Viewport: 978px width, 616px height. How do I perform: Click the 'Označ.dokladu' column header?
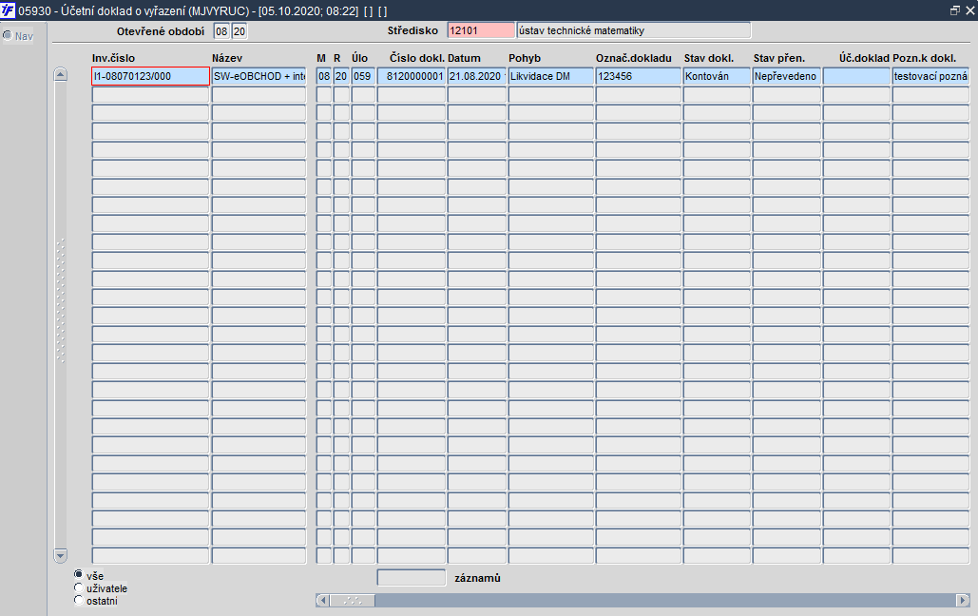coord(634,58)
